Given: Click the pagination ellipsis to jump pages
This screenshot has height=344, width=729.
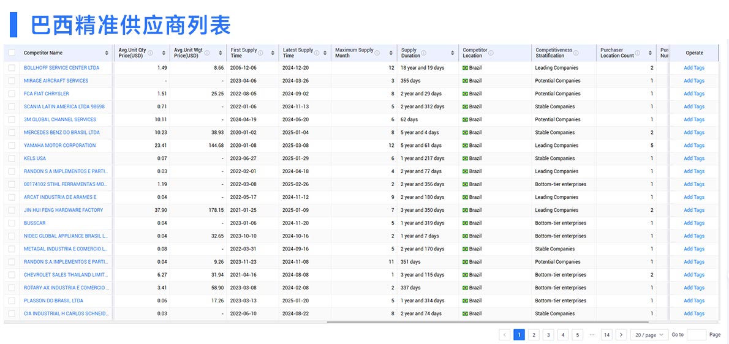Looking at the screenshot, I should [x=592, y=334].
